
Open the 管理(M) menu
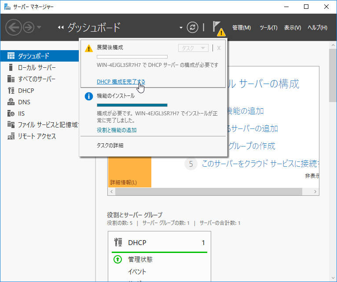(242, 28)
